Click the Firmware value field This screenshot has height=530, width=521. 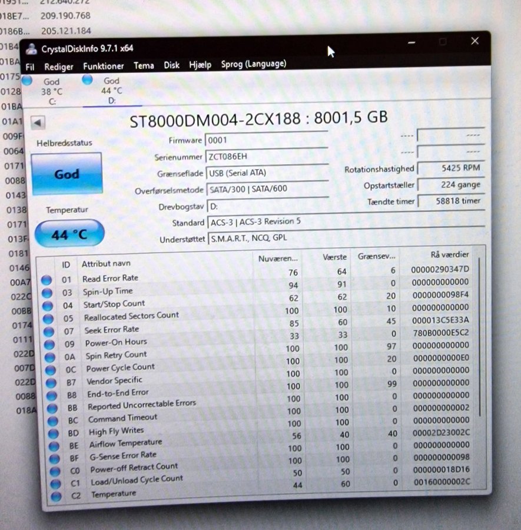coord(266,140)
